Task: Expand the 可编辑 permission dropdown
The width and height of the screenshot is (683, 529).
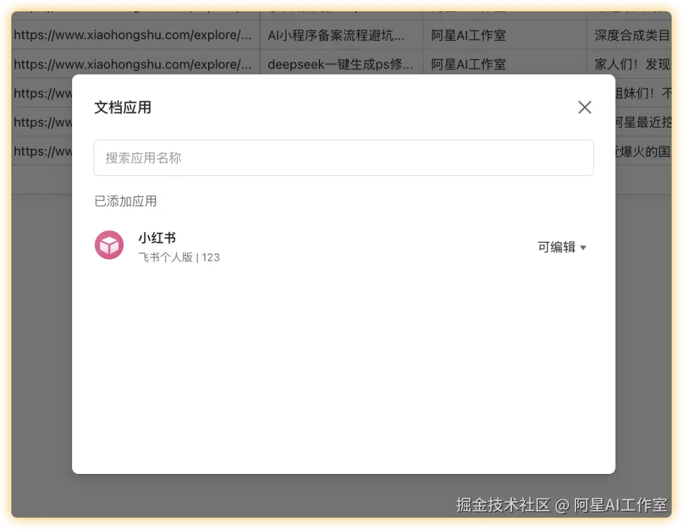Action: 562,247
